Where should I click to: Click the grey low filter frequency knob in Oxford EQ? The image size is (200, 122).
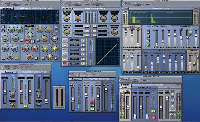pyautogui.click(x=5, y=38)
